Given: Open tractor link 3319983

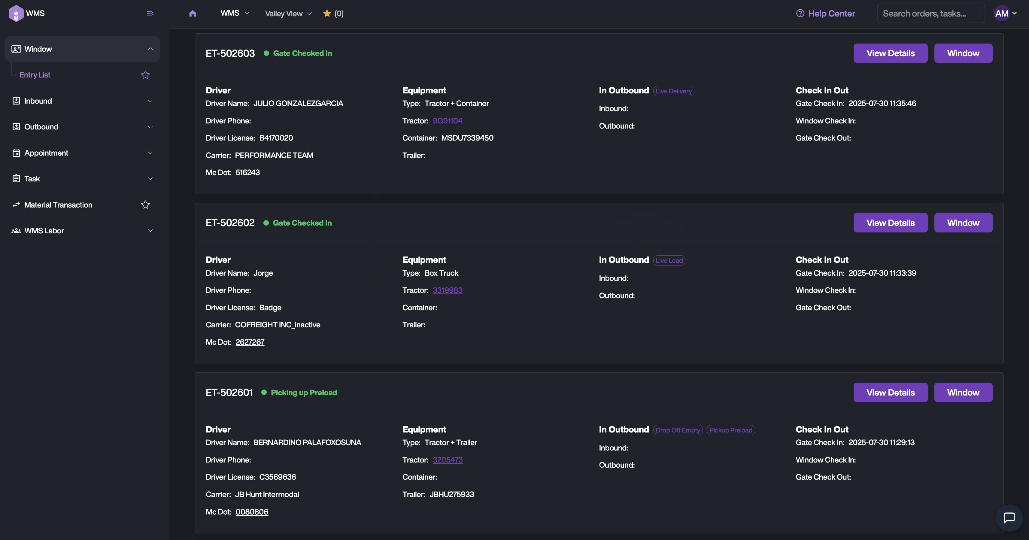Looking at the screenshot, I should (x=448, y=290).
